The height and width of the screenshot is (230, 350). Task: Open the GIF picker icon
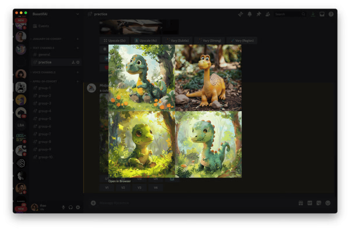pos(310,203)
